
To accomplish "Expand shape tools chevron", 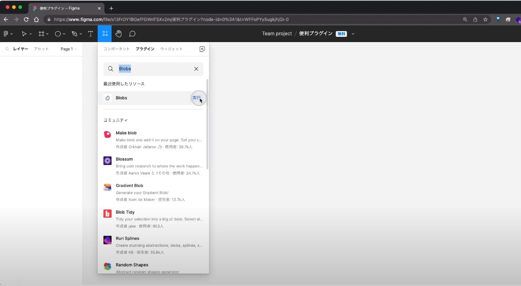I will click(x=64, y=34).
